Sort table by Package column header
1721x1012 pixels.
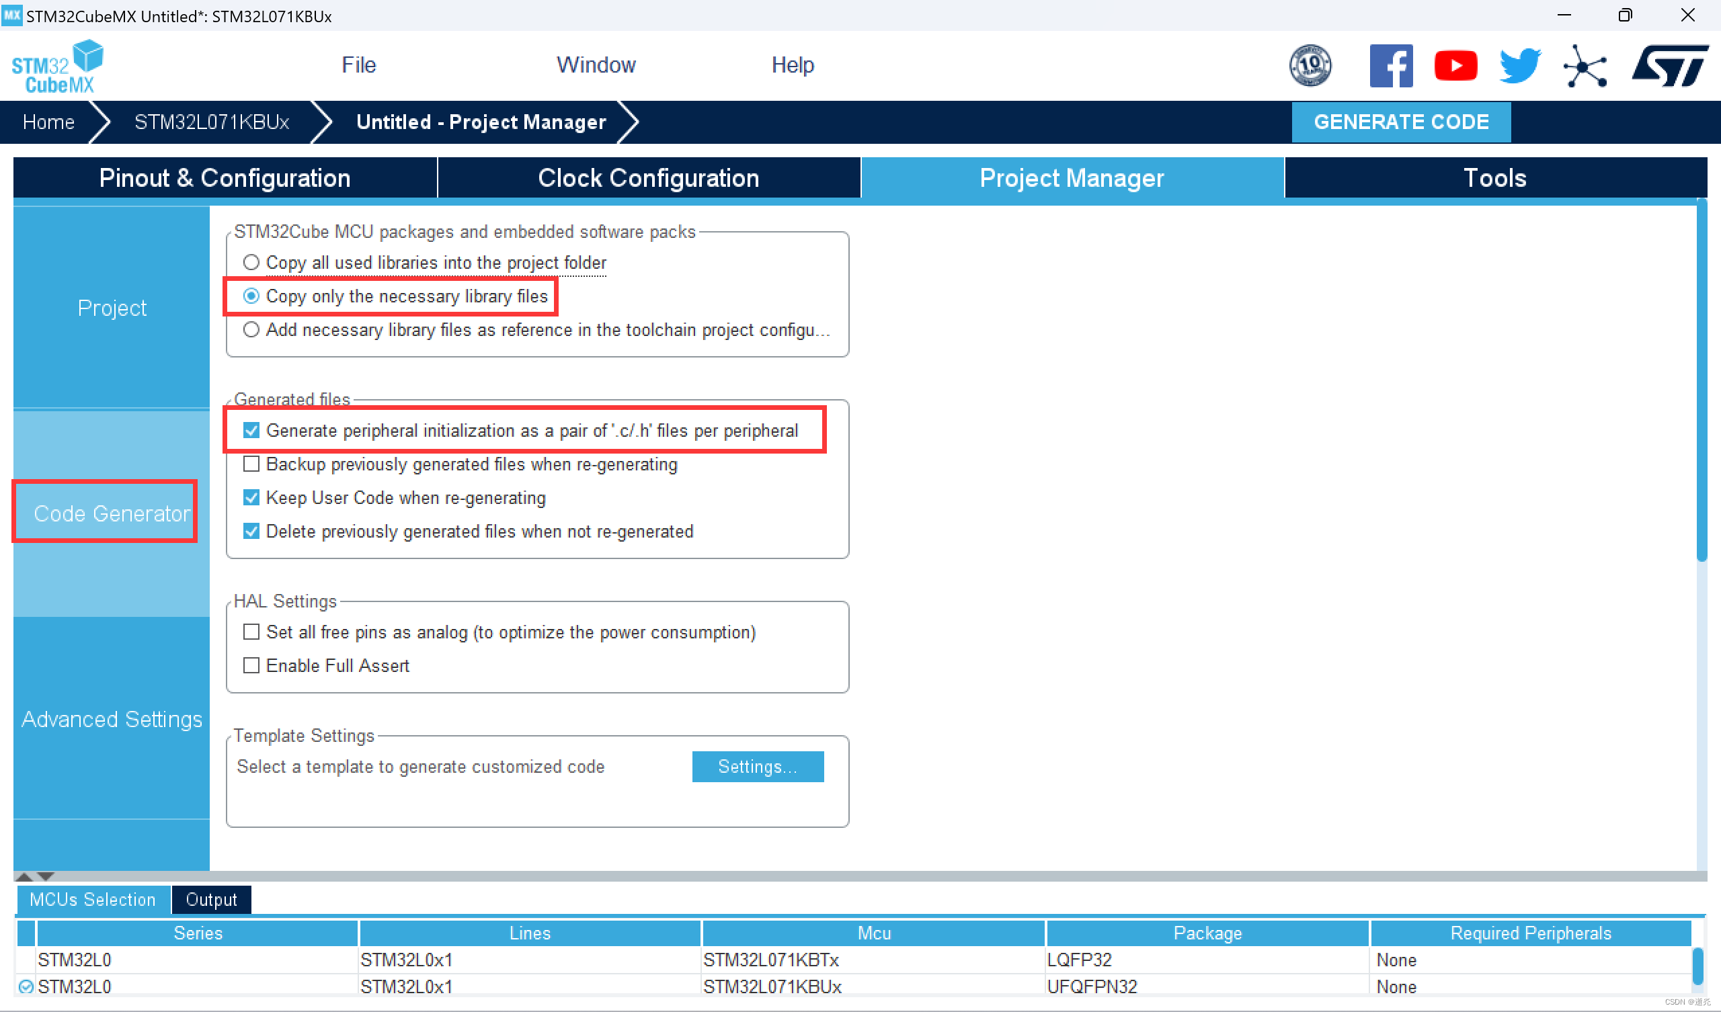coord(1207,933)
